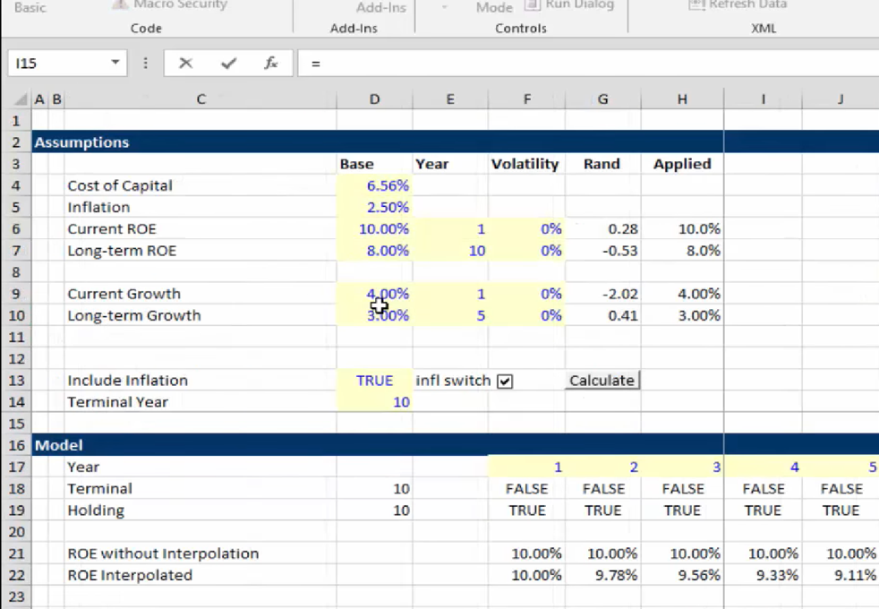879x609 pixels.
Task: Select Year 3 cell in Model
Action: coord(682,467)
